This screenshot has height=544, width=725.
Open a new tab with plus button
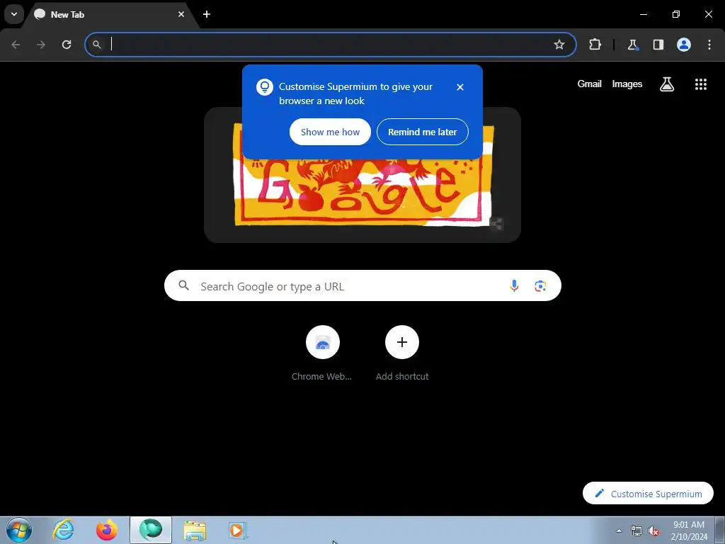[x=207, y=14]
